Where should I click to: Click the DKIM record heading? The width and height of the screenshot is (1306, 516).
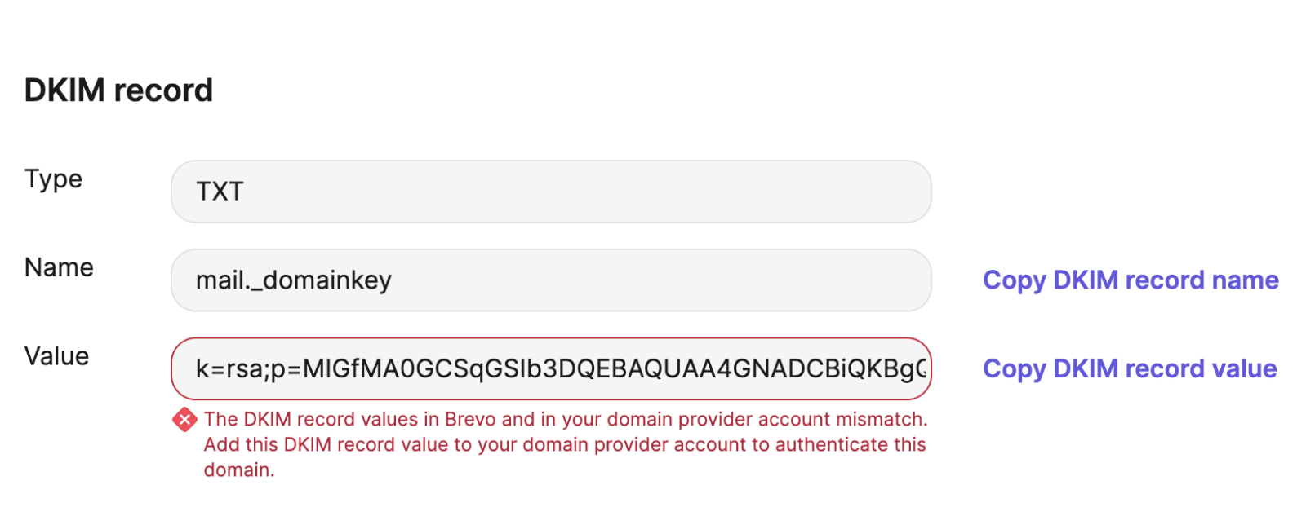click(x=118, y=90)
